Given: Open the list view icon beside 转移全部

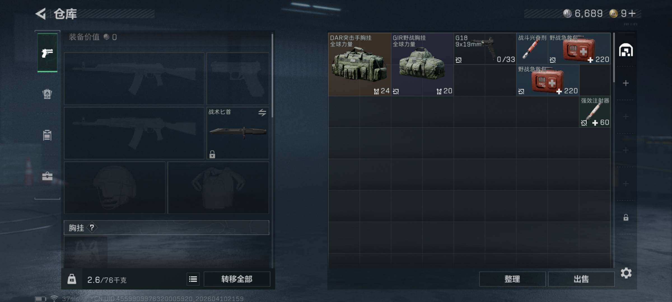Looking at the screenshot, I should (x=193, y=279).
